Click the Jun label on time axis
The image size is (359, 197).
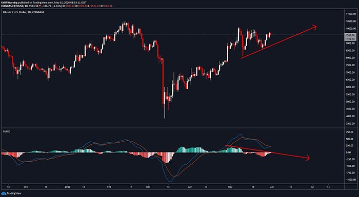click(x=272, y=186)
